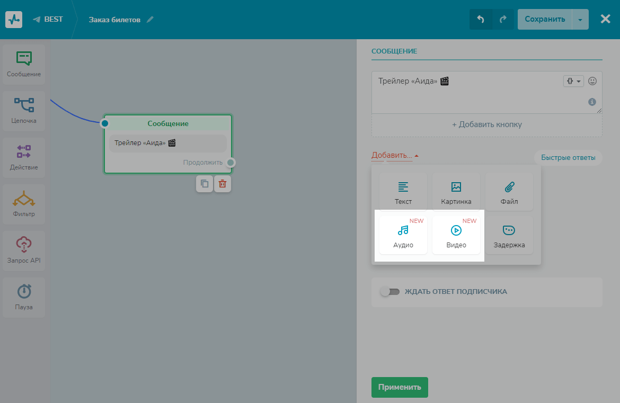Click the СООБЩЕНИЕ panel heading
This screenshot has height=403, width=620.
pyautogui.click(x=394, y=51)
